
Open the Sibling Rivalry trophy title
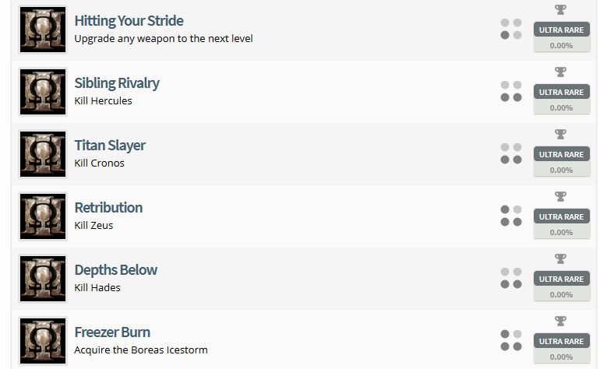tap(117, 83)
